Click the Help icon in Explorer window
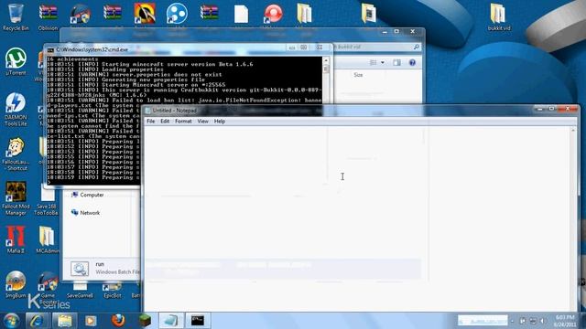586x329 pixels. pyautogui.click(x=412, y=63)
